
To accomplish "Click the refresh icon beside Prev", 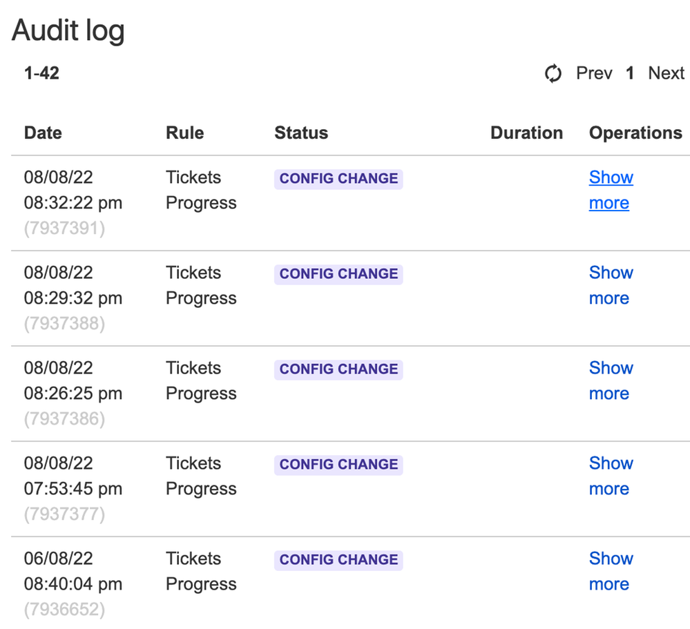I will pyautogui.click(x=553, y=73).
